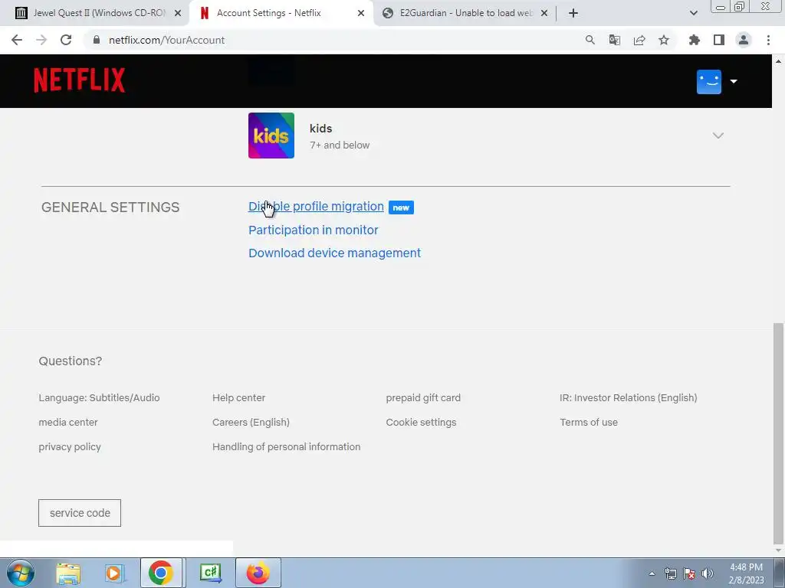Open the media center footer link

(68, 423)
